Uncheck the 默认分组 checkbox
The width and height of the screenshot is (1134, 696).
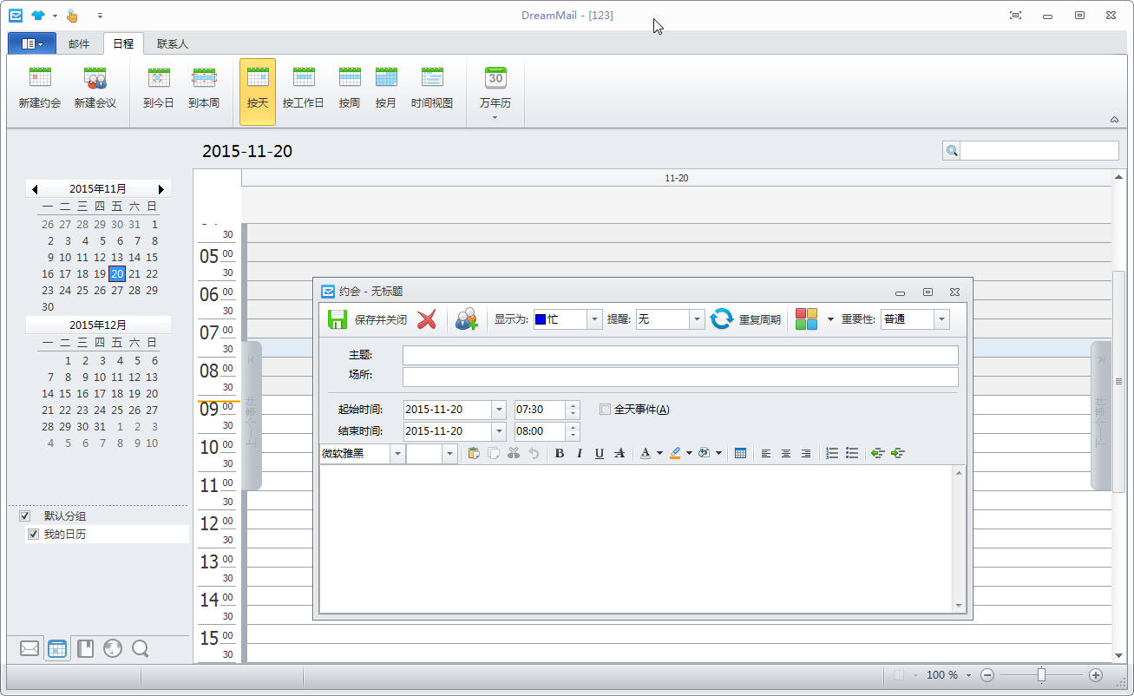25,516
